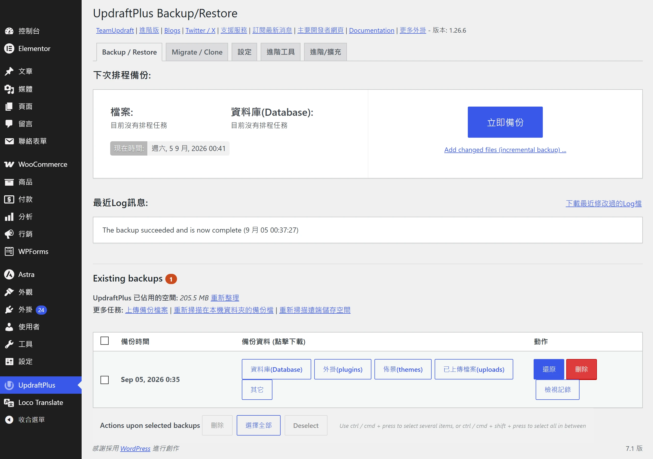Open 文章 pin icon in sidebar
Screen dimensions: 653x459
click(x=9, y=71)
